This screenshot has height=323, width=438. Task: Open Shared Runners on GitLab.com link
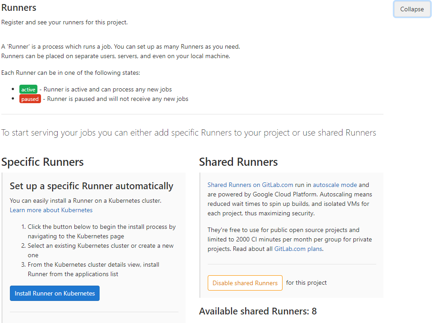point(250,185)
